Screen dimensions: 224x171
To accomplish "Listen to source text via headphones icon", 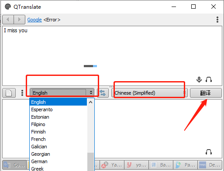I will point(209,79).
